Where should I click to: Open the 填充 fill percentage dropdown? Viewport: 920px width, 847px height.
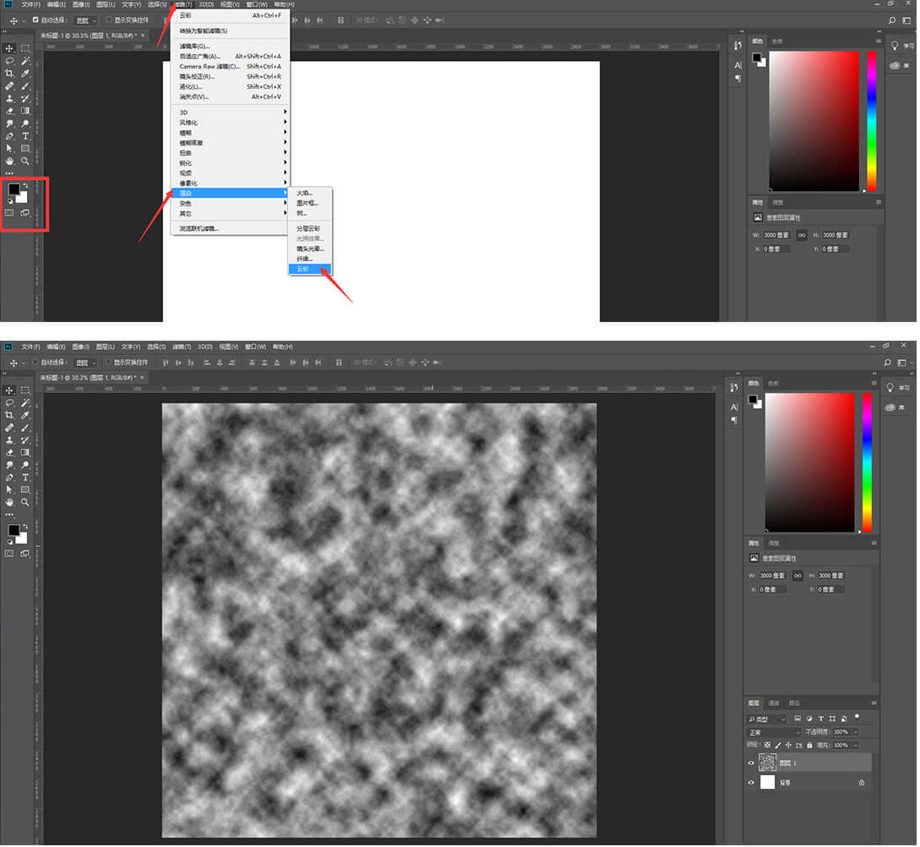855,745
